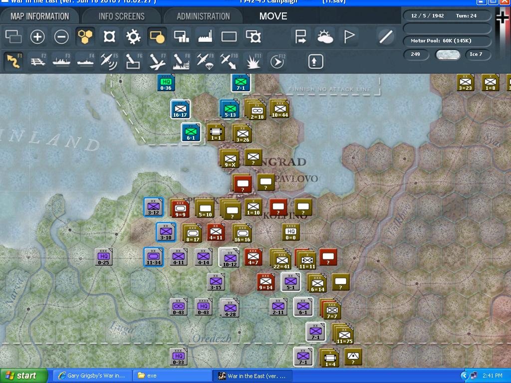The width and height of the screenshot is (511, 383).
Task: Toggle the supply bar-chart icon
Action: coord(181,36)
